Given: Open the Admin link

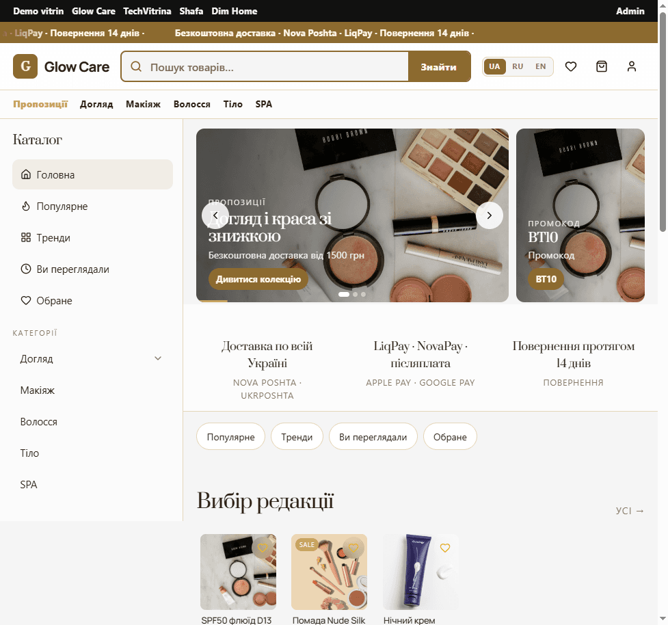Looking at the screenshot, I should [630, 11].
